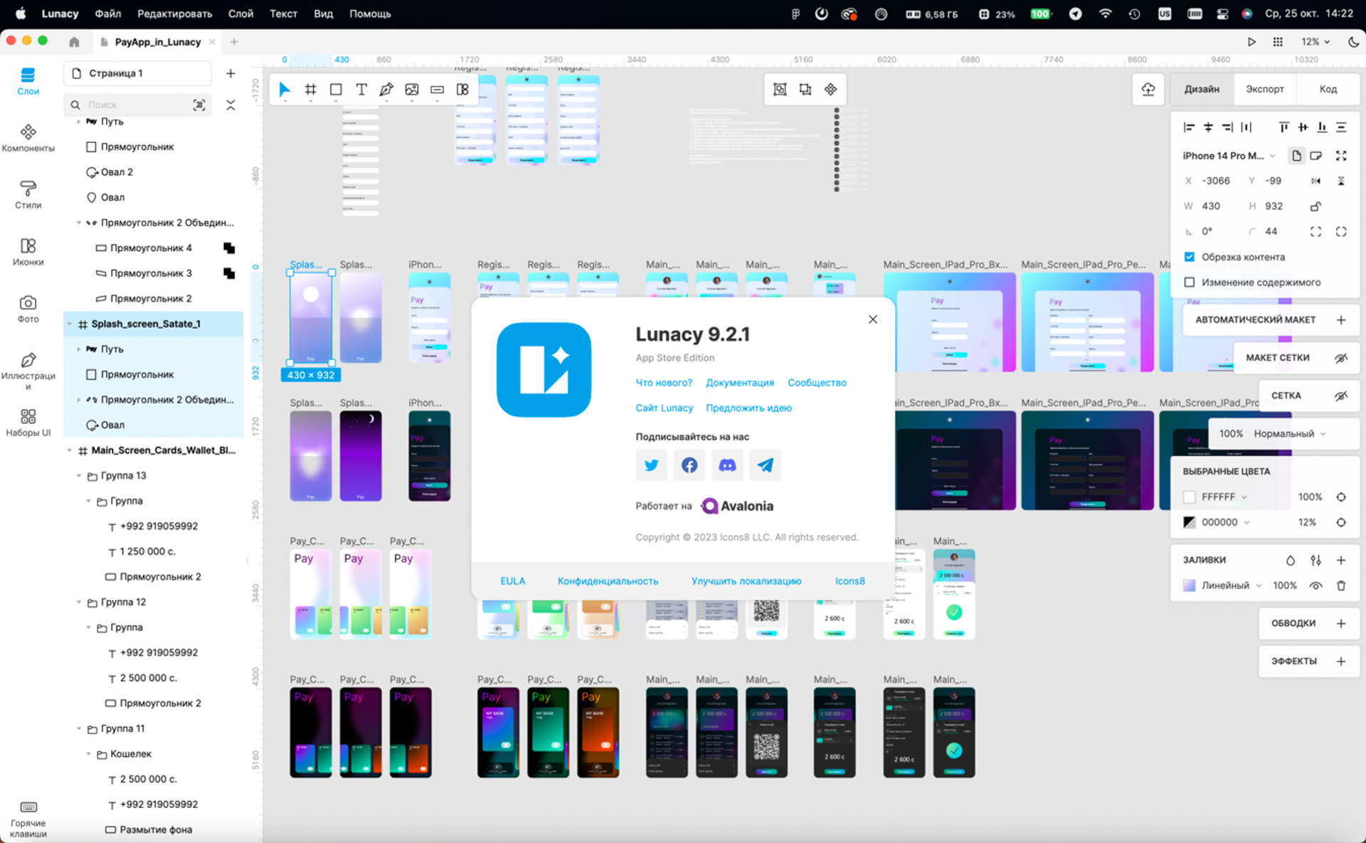Screen dimensions: 1366x843
Task: Open the Документация link
Action: tap(739, 383)
